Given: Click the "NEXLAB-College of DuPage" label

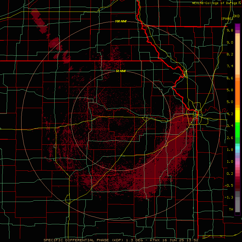Looking at the screenshot, I should [x=215, y=3].
